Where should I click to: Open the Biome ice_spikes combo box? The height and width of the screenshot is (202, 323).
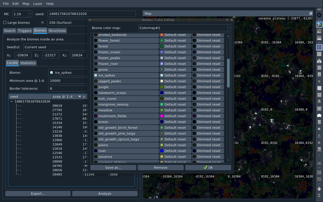(68, 72)
